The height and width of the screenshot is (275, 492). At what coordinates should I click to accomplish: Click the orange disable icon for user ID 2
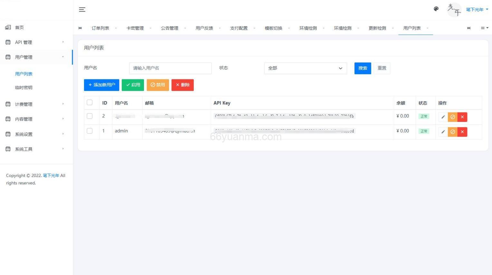[x=452, y=117]
